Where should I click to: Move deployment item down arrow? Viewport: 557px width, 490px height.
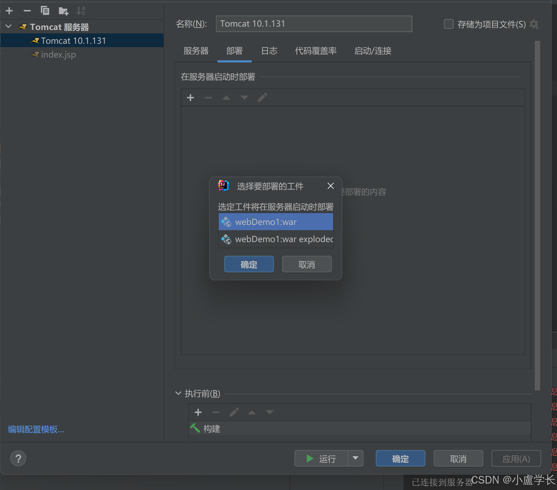[x=244, y=98]
